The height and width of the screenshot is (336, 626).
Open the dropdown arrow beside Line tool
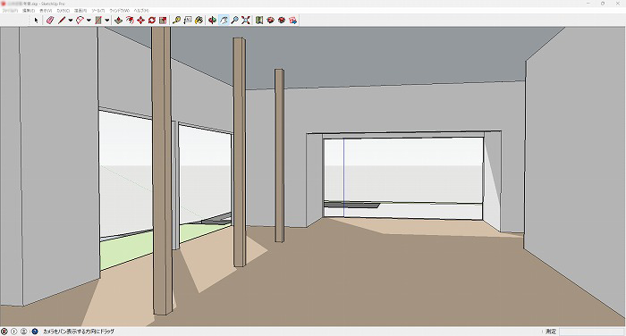click(x=71, y=20)
